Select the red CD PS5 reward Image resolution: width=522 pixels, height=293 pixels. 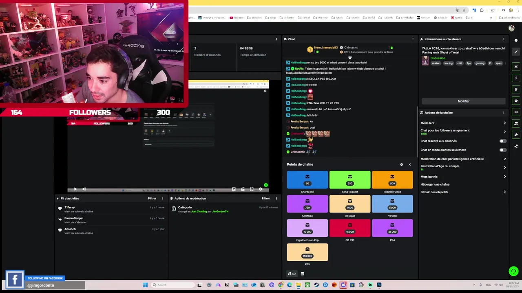tap(350, 228)
